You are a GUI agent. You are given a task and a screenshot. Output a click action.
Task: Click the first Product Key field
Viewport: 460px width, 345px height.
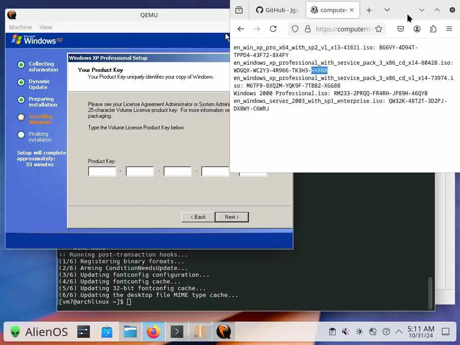pyautogui.click(x=102, y=171)
